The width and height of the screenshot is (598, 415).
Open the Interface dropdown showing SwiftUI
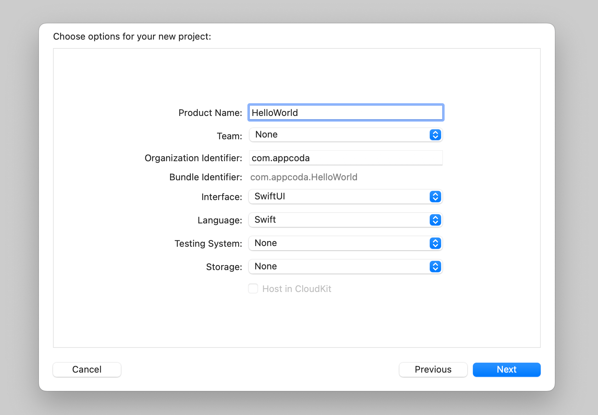tap(339, 197)
